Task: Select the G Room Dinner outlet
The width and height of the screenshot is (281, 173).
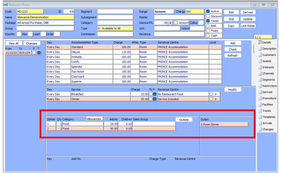Action: 224,124
